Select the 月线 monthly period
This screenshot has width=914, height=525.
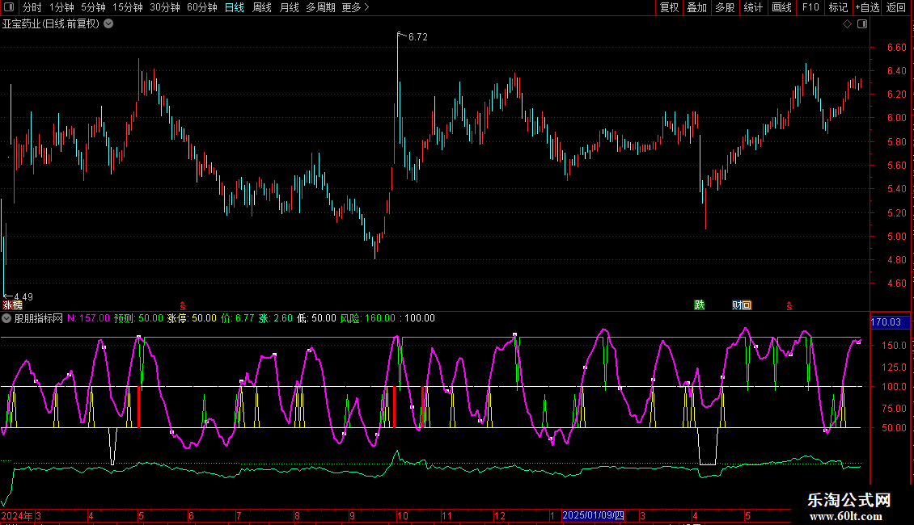point(289,7)
